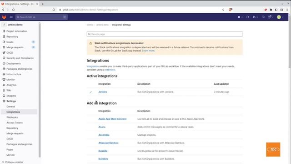The height and width of the screenshot is (164, 291).
Task: Open Project information in sidebar
Action: coord(17,31)
